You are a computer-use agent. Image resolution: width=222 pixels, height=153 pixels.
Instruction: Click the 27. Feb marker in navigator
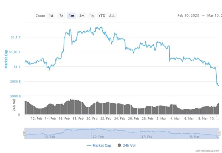(x=147, y=137)
